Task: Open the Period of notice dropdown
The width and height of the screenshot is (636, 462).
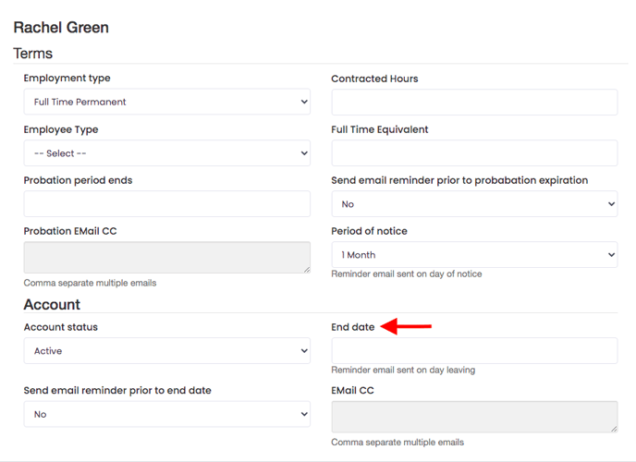Action: click(x=473, y=255)
